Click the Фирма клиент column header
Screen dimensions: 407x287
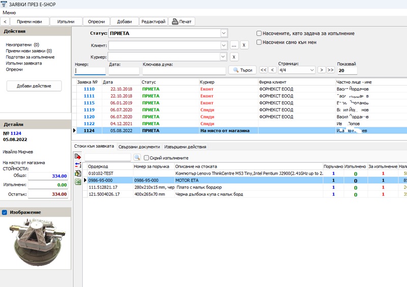[297, 82]
